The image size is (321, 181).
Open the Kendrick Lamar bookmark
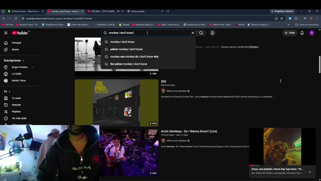[x=27, y=25]
